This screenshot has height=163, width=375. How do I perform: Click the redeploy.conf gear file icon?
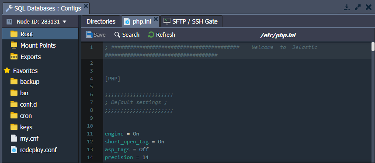14,150
